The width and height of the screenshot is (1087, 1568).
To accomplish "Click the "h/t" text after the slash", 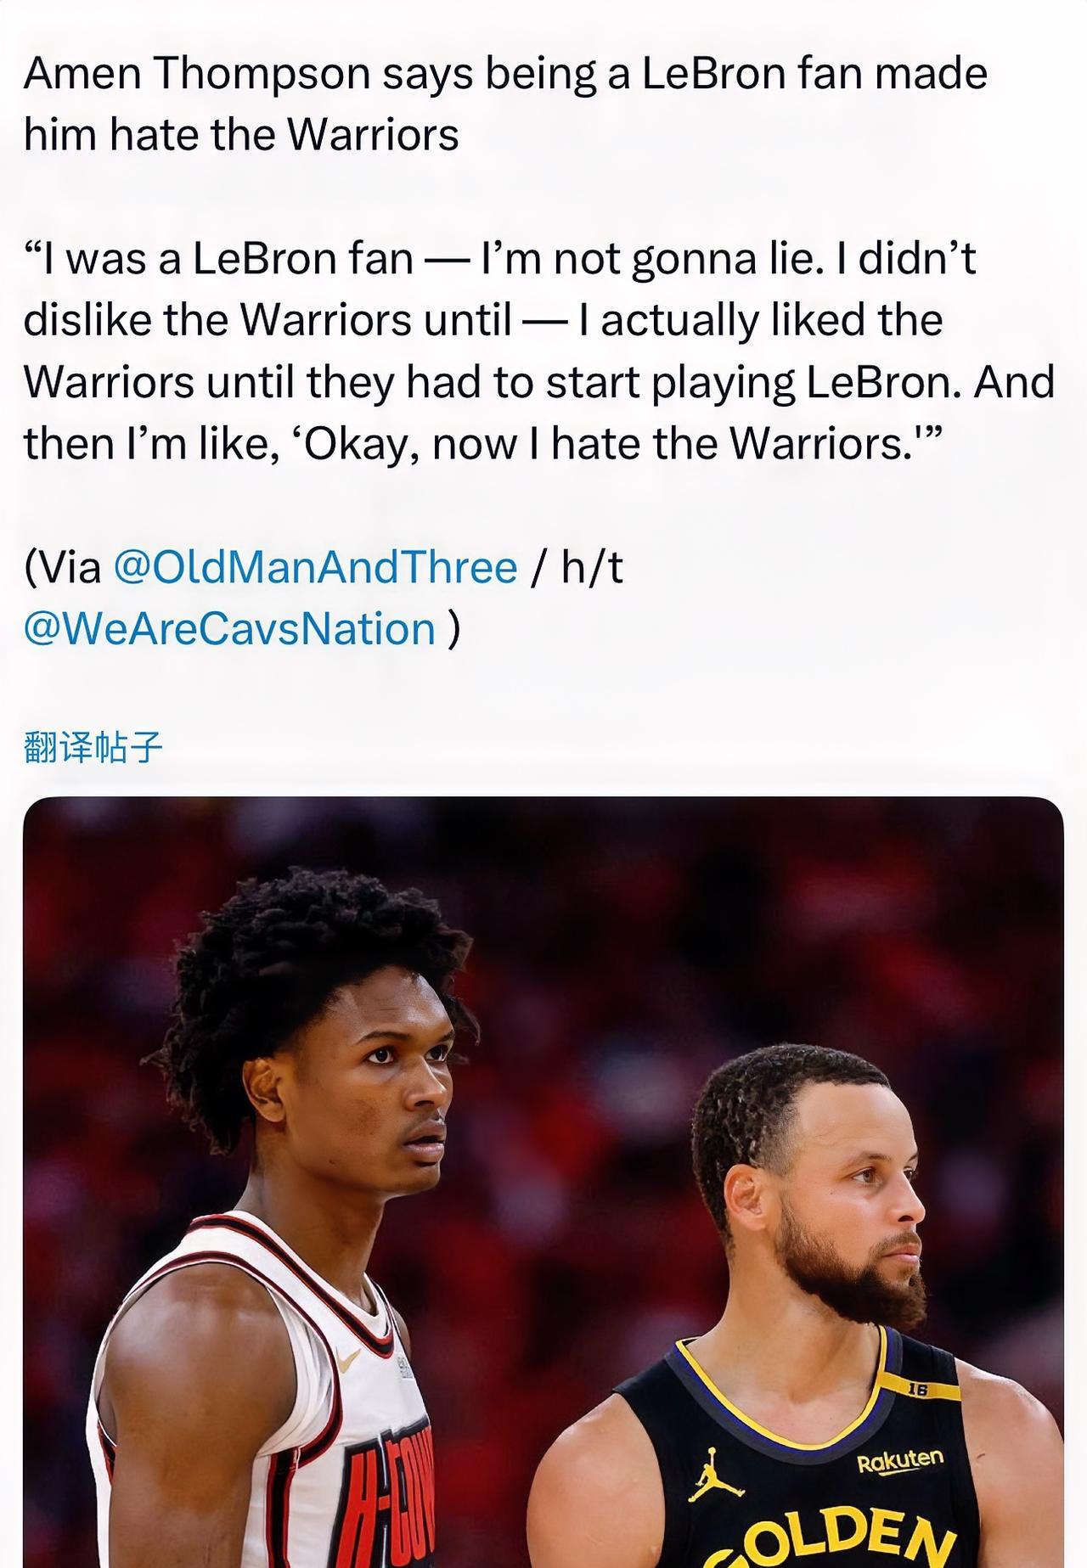I will 592,567.
